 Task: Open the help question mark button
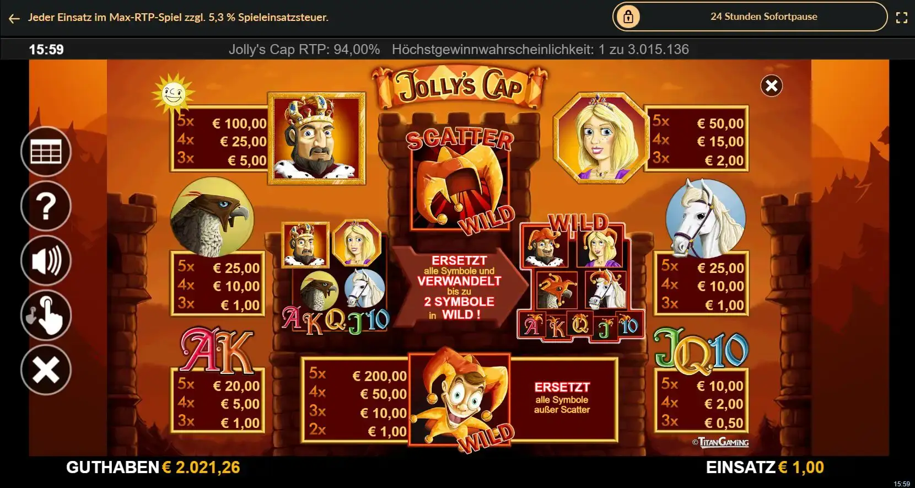click(46, 206)
